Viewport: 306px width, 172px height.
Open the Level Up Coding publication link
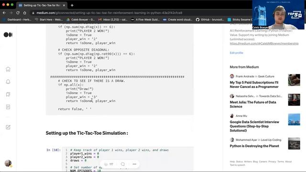pos(271,140)
